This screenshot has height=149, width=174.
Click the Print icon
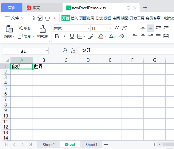click(x=47, y=18)
